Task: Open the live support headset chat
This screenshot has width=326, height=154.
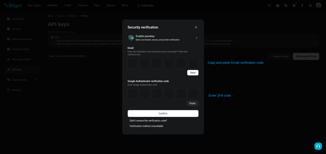Action: coord(318,146)
